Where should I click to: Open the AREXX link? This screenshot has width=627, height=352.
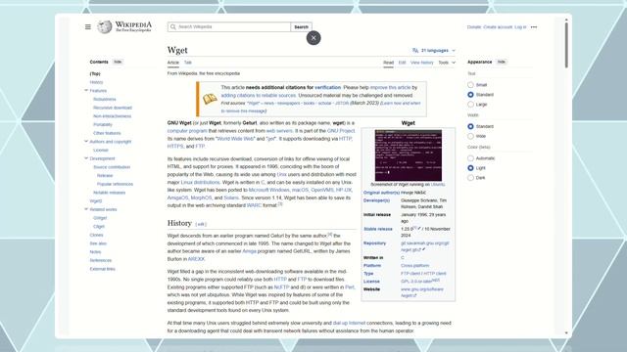click(x=196, y=259)
